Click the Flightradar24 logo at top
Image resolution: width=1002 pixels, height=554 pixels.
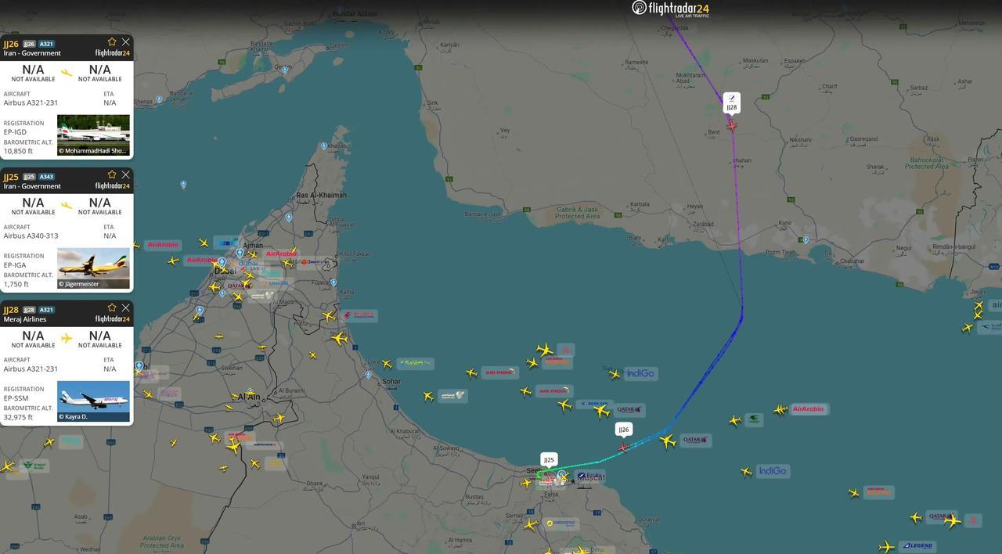[671, 9]
